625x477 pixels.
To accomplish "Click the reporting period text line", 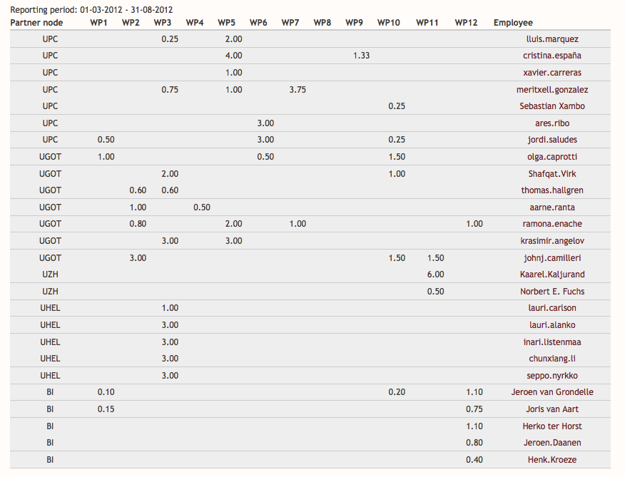I will (x=91, y=9).
